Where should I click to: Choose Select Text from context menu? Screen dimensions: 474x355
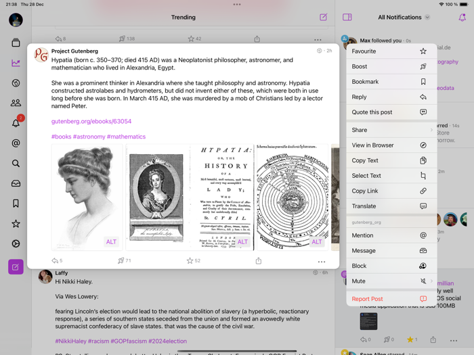(391, 176)
